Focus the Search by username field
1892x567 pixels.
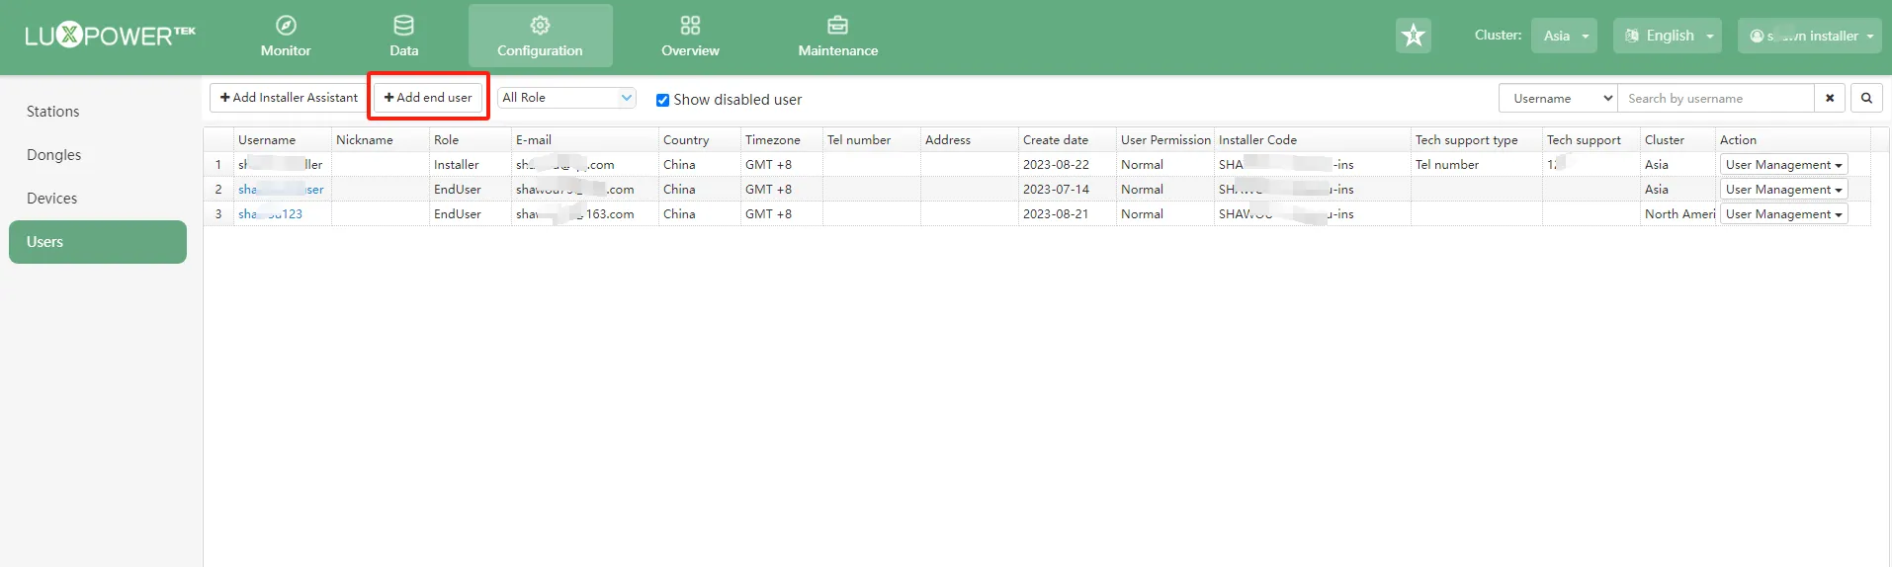coord(1715,98)
